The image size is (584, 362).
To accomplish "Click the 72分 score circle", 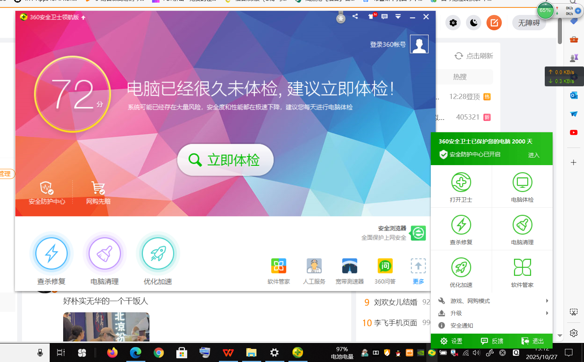I will (72, 94).
